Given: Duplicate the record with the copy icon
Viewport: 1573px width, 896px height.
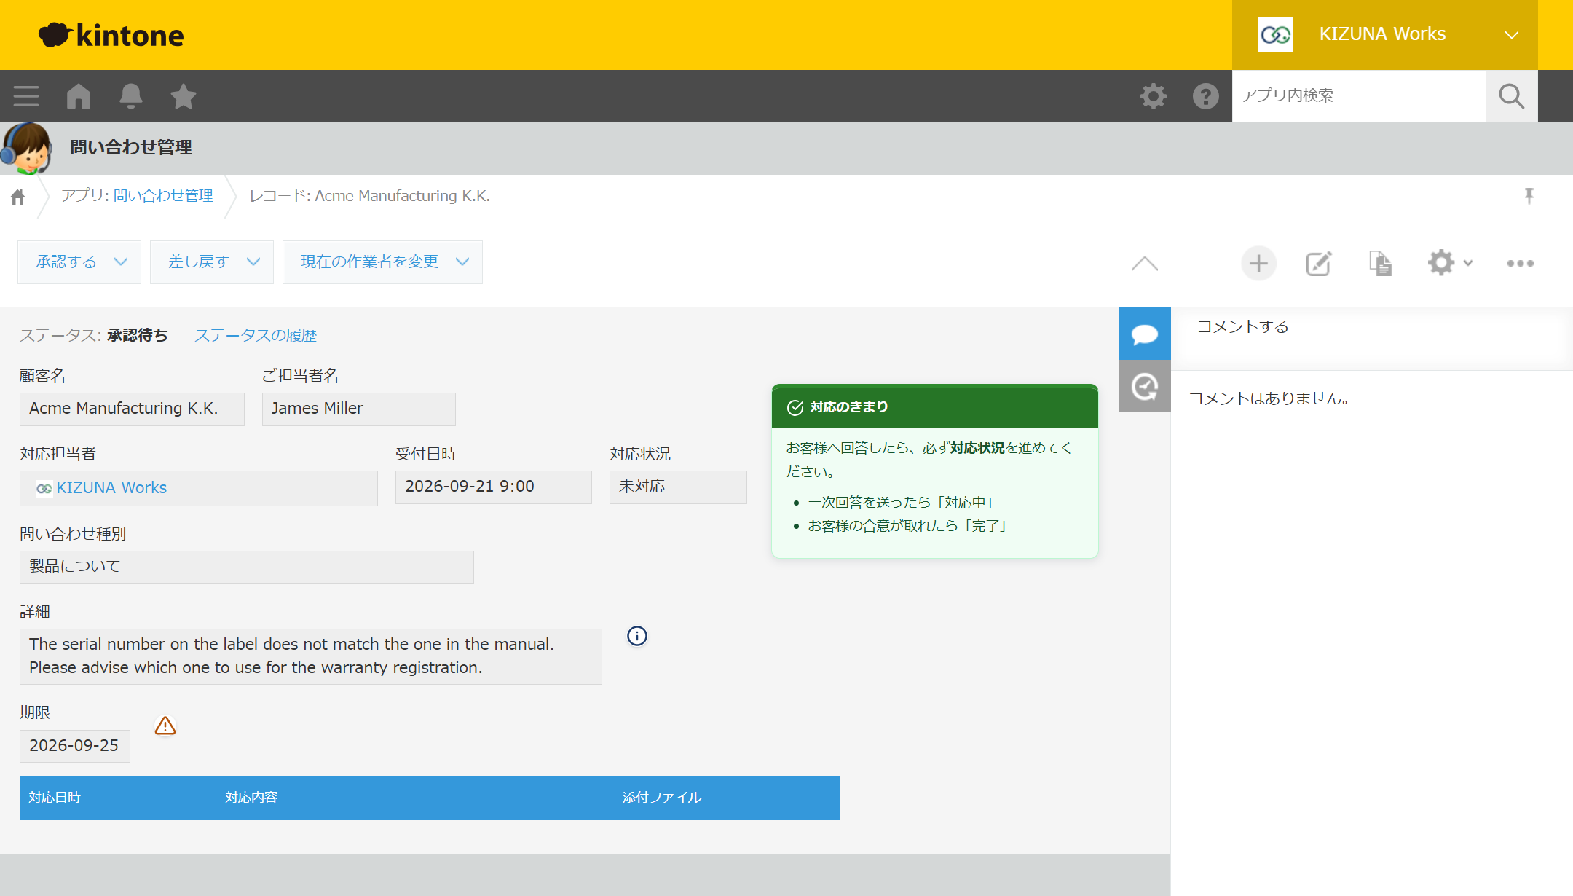Looking at the screenshot, I should 1380,263.
